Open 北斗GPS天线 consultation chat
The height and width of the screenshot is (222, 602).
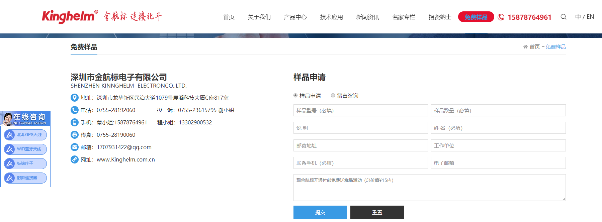(x=25, y=135)
